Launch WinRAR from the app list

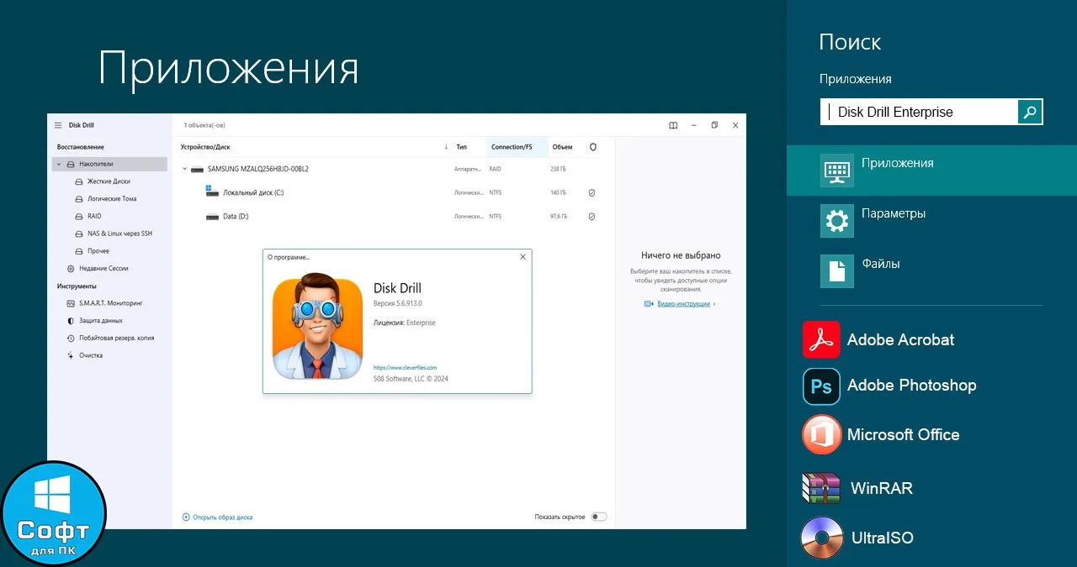click(857, 488)
